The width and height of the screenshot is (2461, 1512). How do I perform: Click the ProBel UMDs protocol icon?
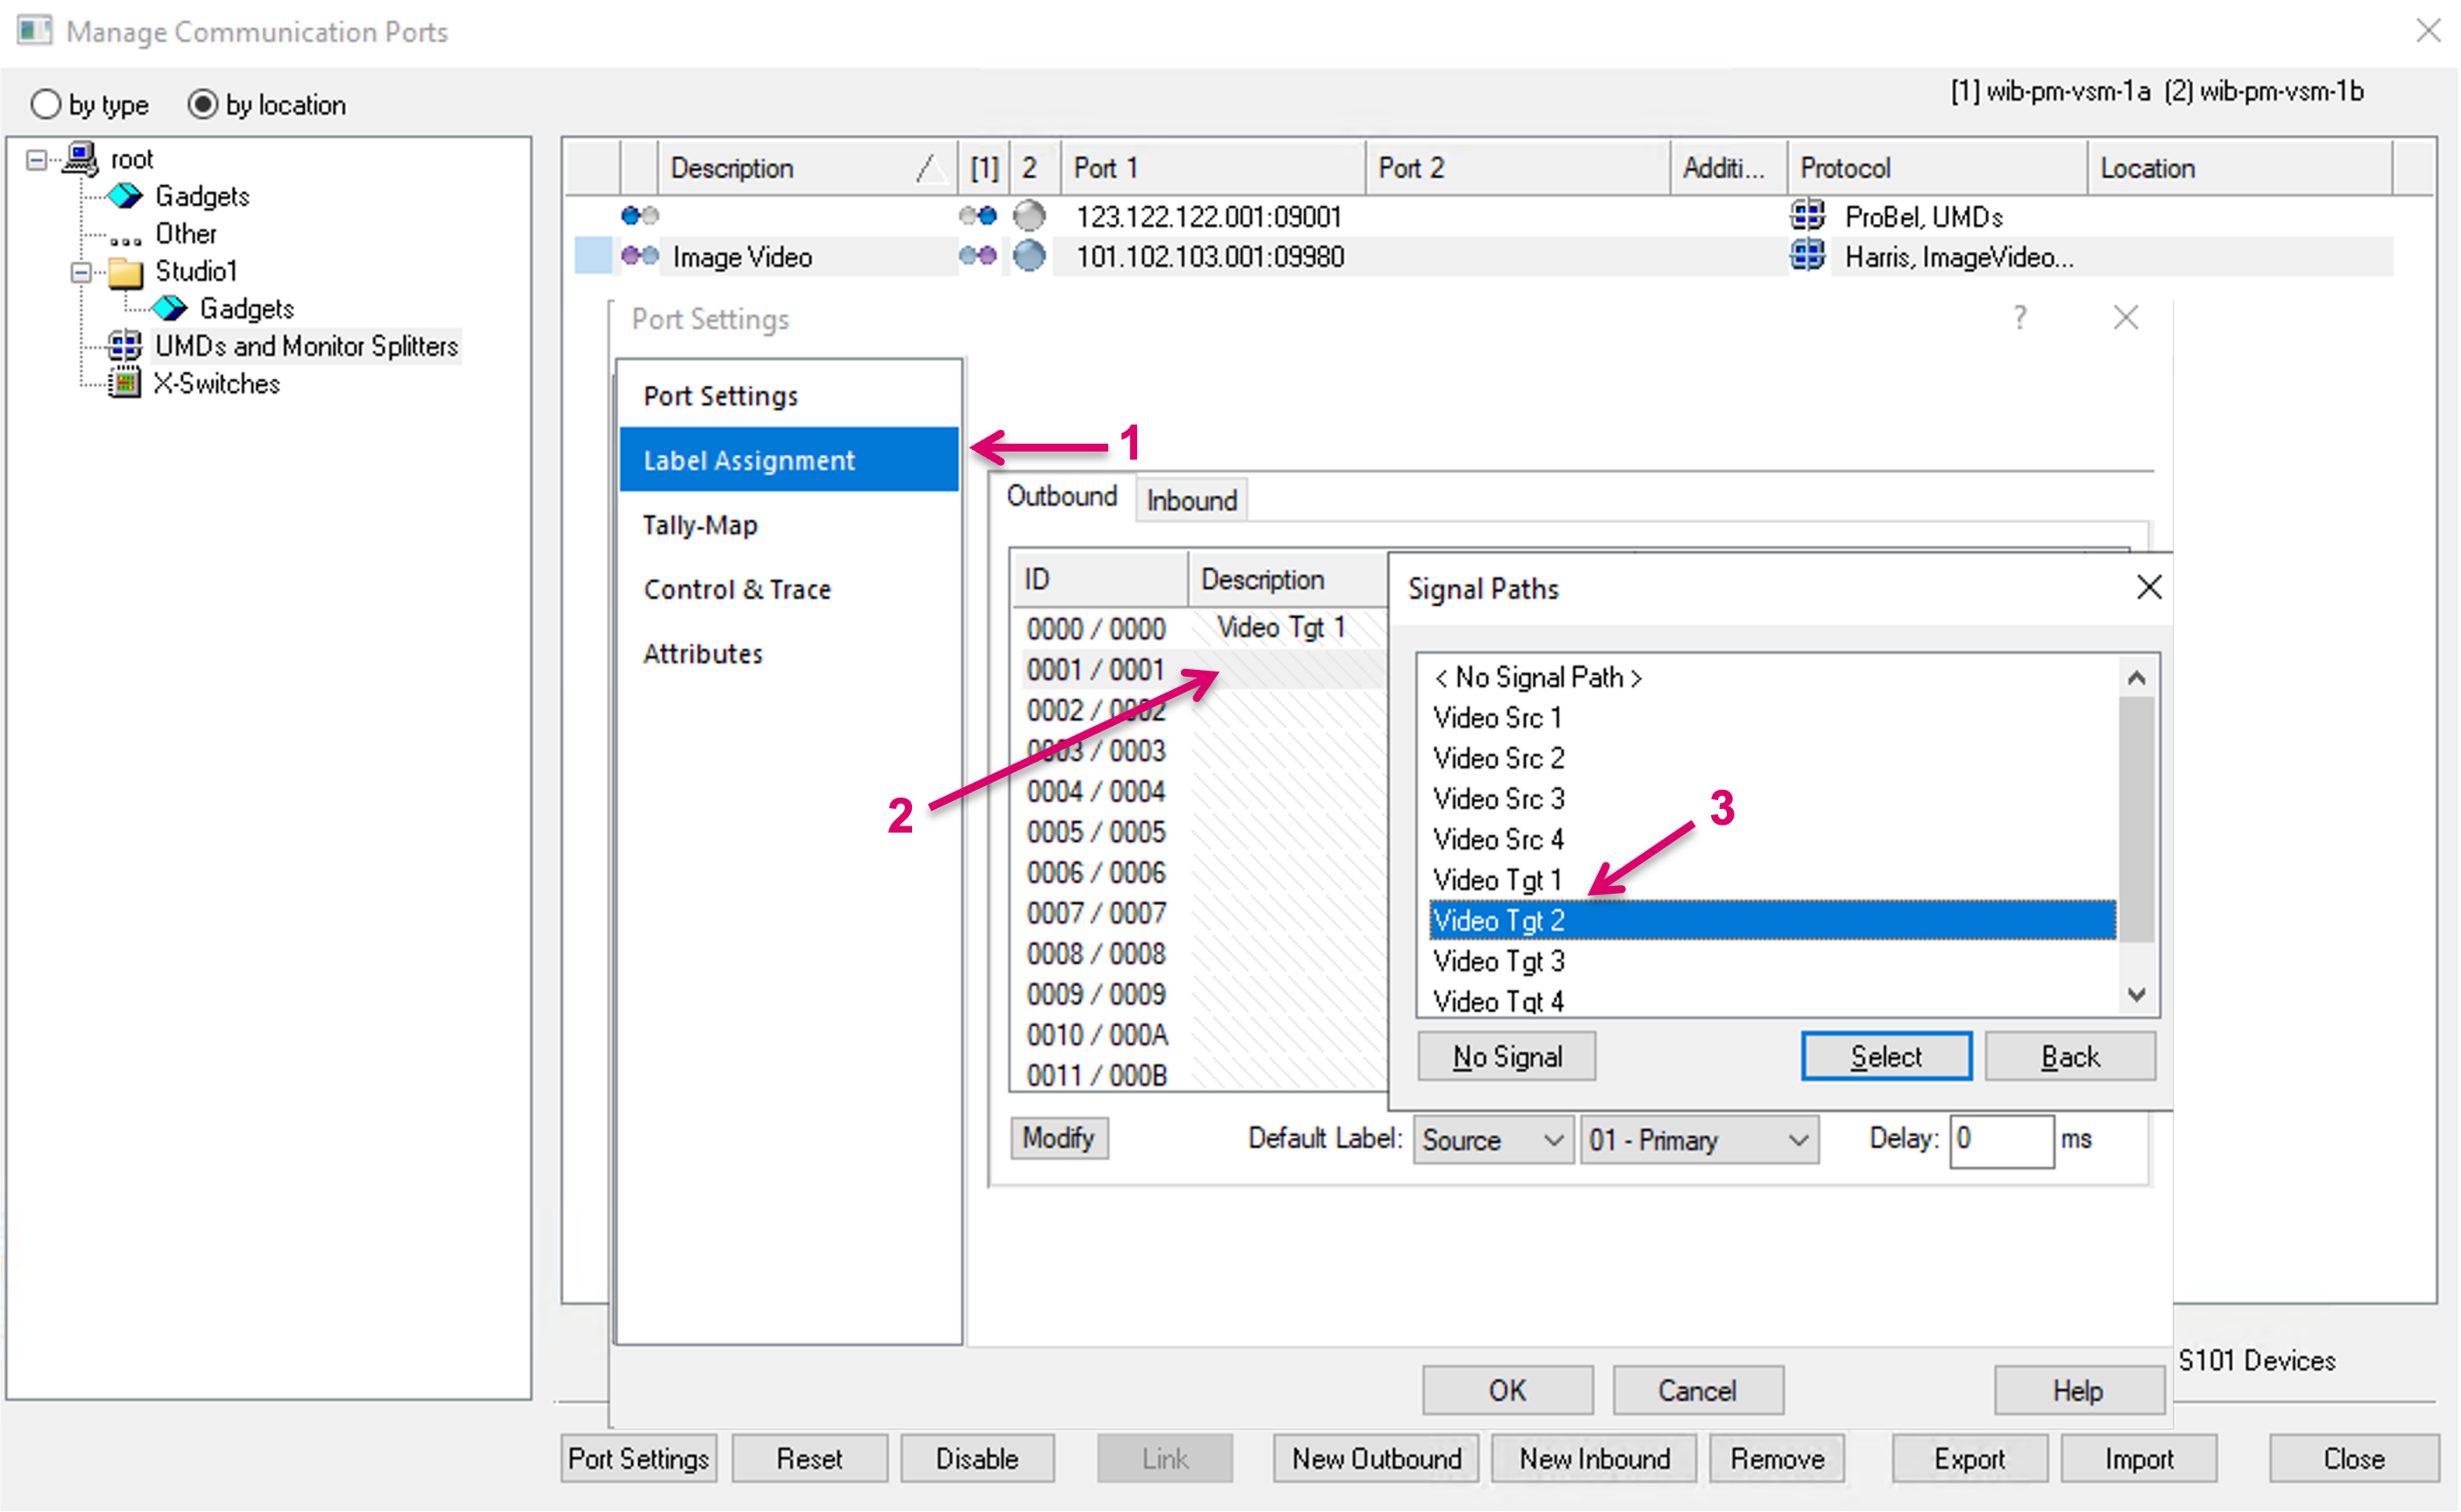(x=1807, y=216)
